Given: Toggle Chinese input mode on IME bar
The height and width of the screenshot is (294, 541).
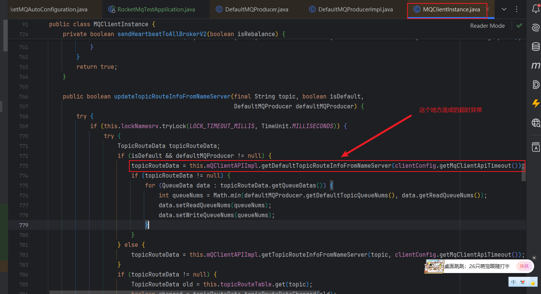Looking at the screenshot, I should point(514,282).
